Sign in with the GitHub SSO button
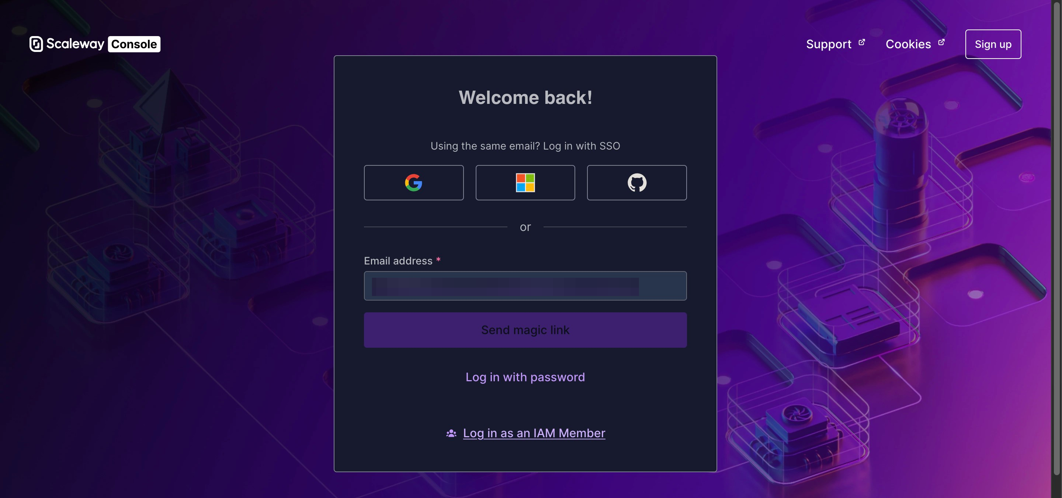The image size is (1062, 498). point(637,182)
